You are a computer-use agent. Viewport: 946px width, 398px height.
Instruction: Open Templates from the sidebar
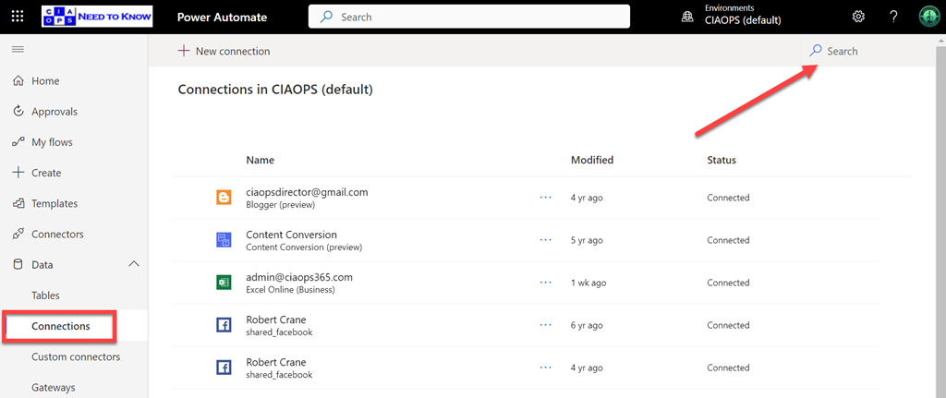(55, 203)
